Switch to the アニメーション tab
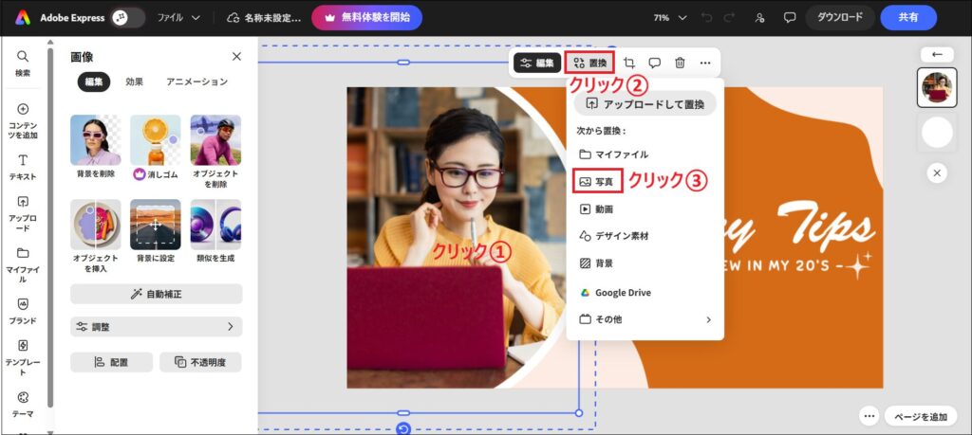 point(197,82)
